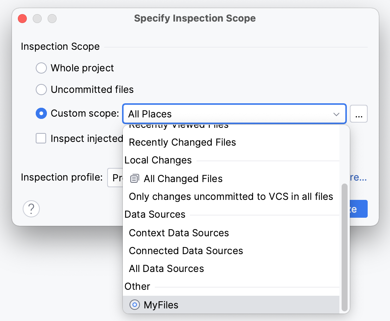
Task: Select the MyFiles custom scope
Action: click(x=161, y=305)
